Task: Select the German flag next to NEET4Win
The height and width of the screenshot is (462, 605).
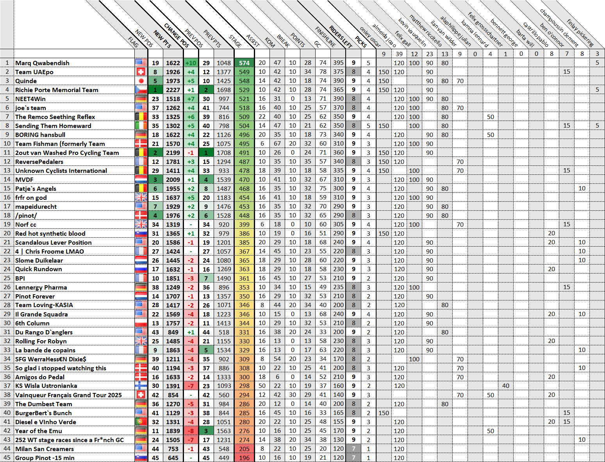Action: click(141, 99)
